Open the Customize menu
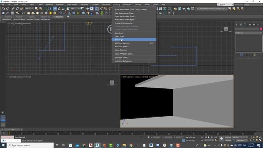 (x=106, y=5)
